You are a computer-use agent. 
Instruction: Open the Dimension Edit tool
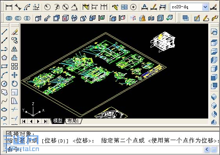tap(145, 7)
